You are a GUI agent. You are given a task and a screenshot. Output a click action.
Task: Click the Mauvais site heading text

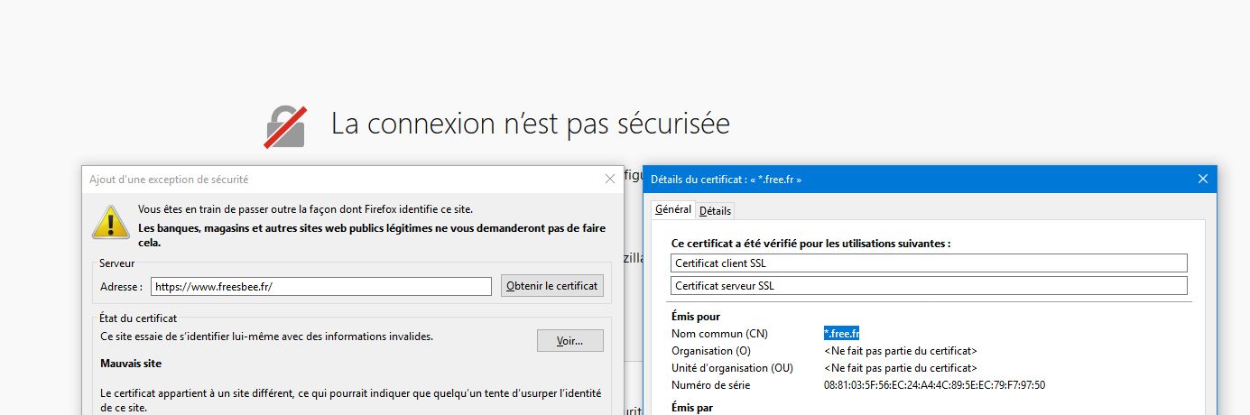coord(131,364)
